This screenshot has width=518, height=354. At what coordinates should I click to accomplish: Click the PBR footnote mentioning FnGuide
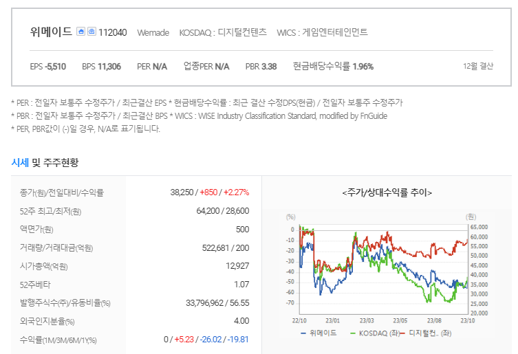click(x=199, y=116)
